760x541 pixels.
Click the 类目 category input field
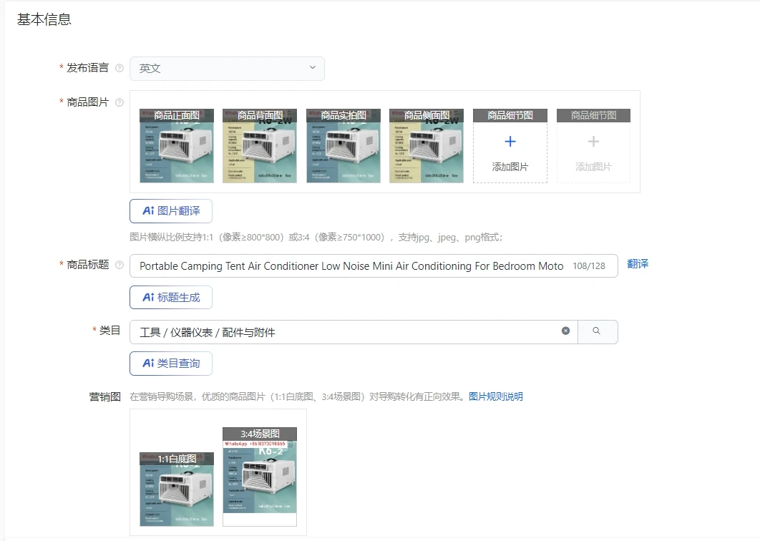354,332
